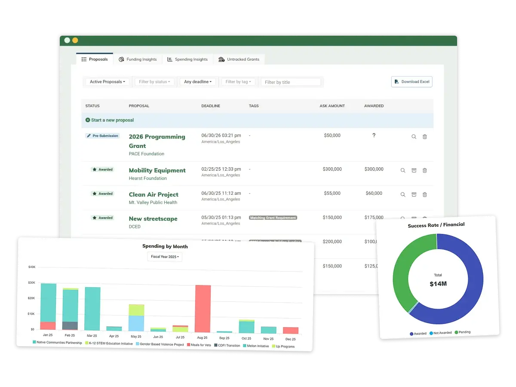
Task: Click the Start a new proposal link
Action: coord(113,120)
